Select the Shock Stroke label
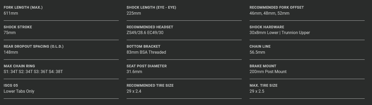 (x=18, y=27)
